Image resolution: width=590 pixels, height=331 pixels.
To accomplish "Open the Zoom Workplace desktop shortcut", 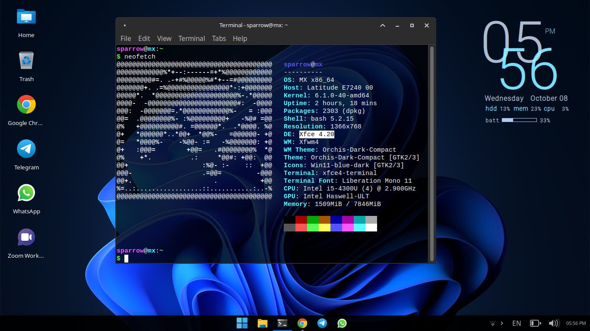I will pyautogui.click(x=26, y=237).
